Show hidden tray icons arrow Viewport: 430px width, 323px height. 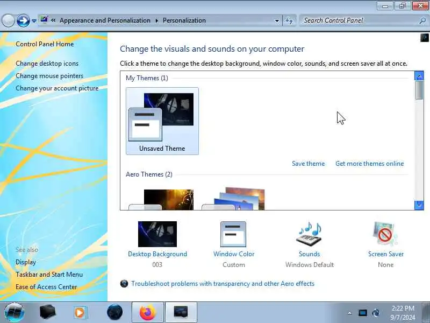(350, 313)
